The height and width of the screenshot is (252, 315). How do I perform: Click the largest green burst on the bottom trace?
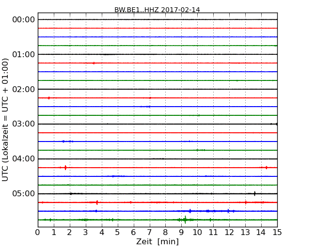point(185,220)
